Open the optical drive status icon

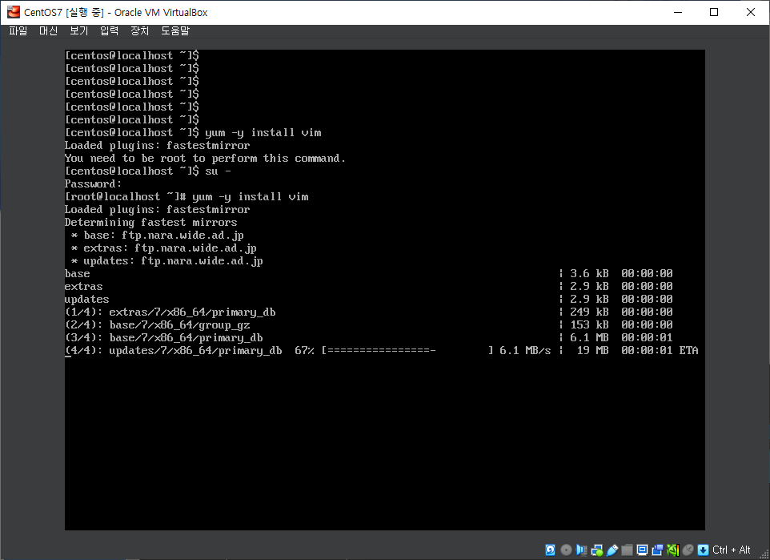[x=566, y=550]
